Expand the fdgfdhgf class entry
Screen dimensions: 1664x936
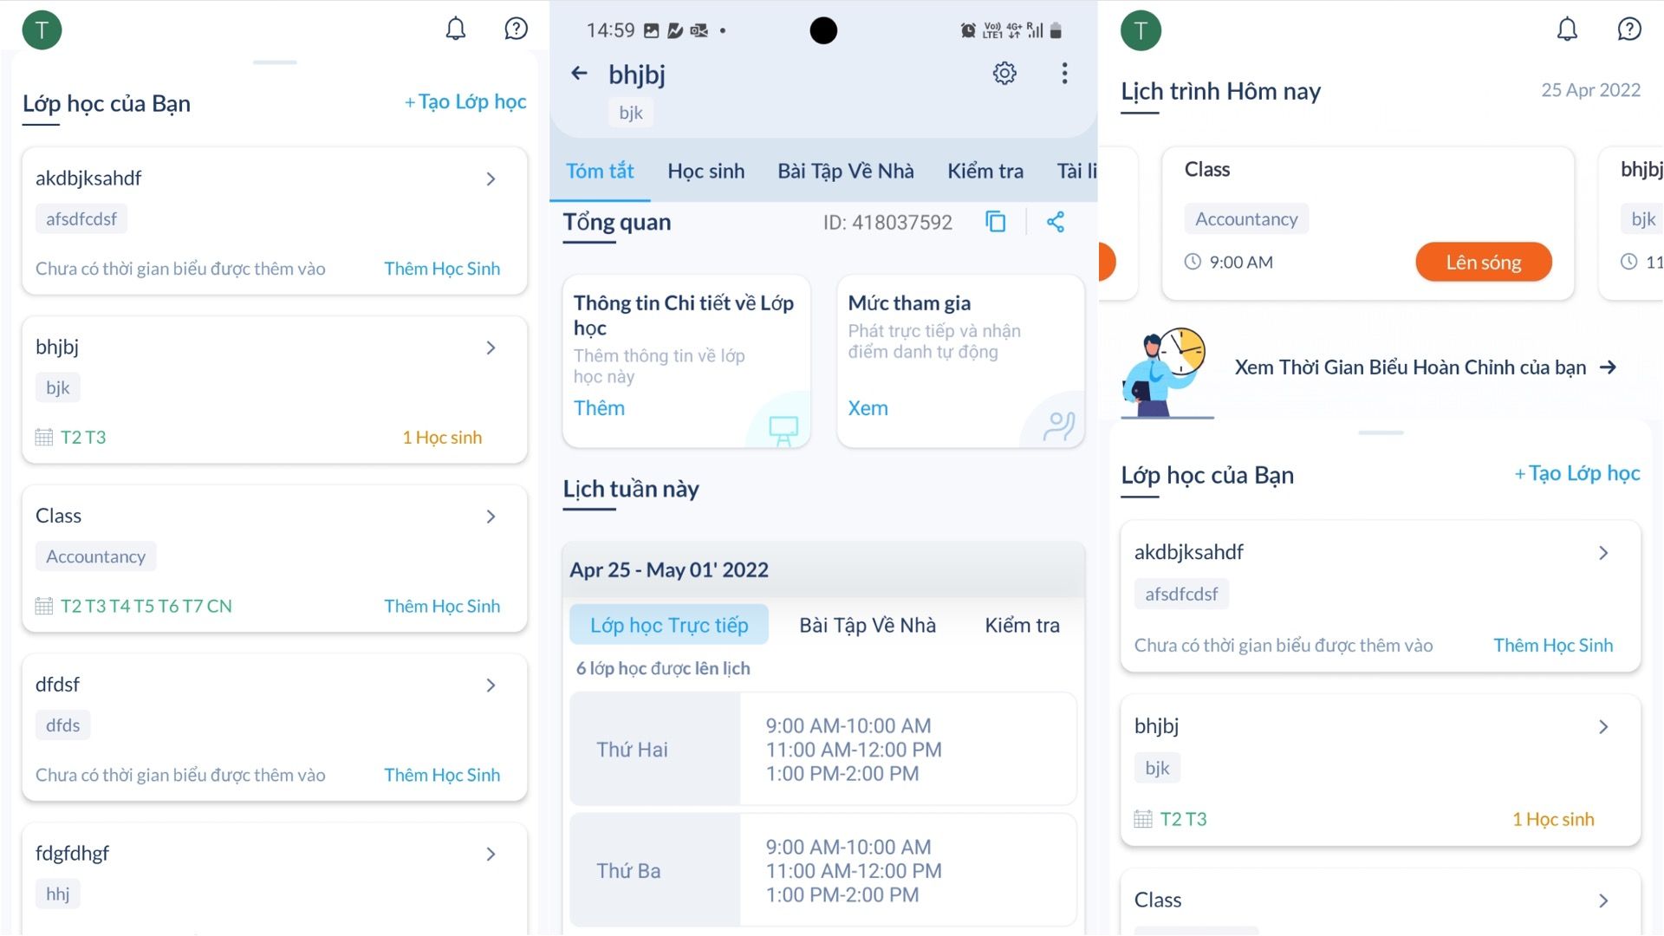491,853
